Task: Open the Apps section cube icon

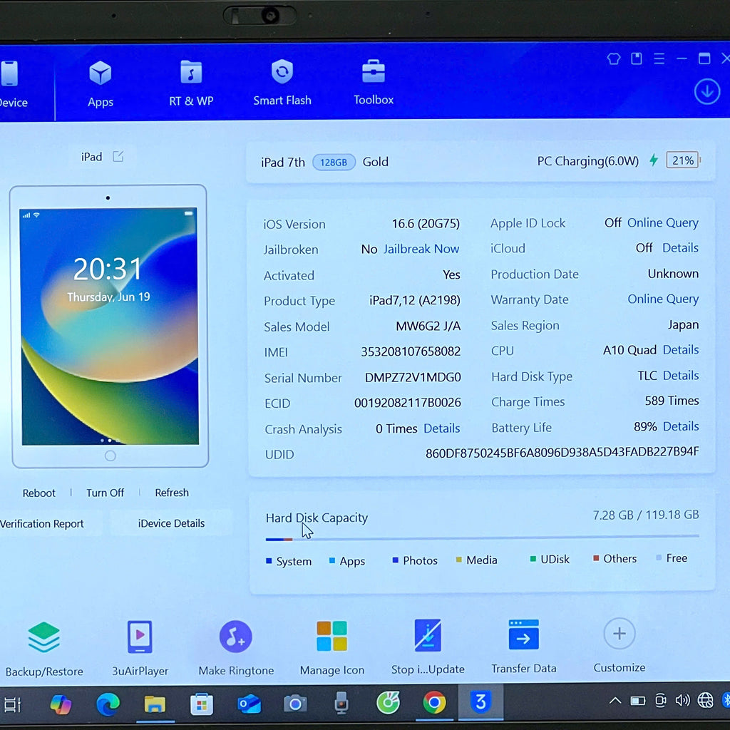Action: point(100,73)
